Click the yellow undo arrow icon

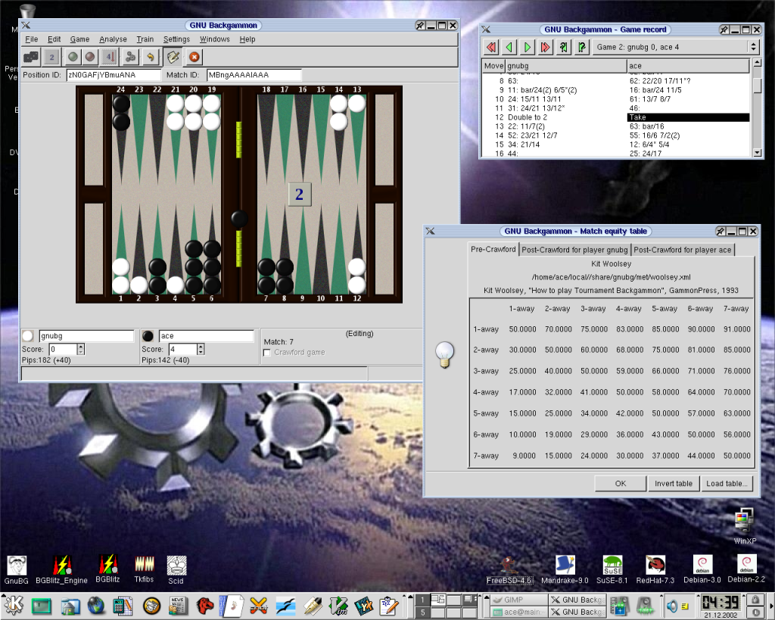(151, 58)
